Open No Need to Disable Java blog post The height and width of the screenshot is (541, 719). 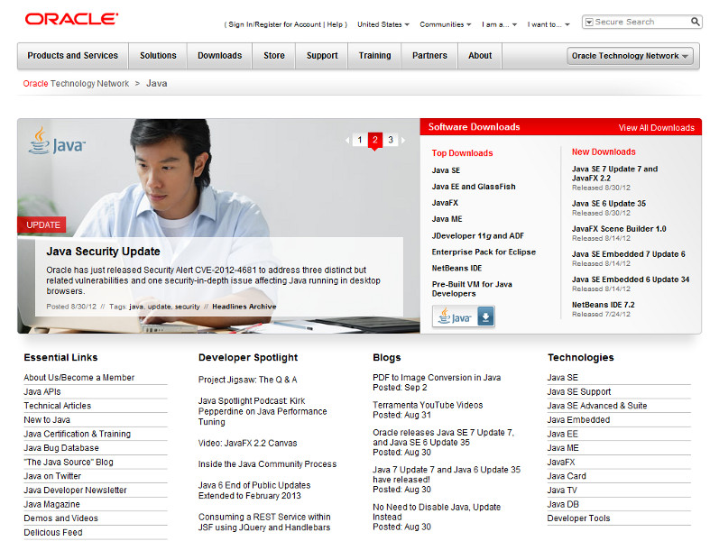click(x=437, y=511)
